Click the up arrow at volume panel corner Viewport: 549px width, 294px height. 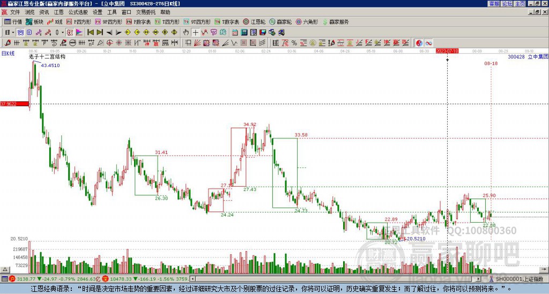(5, 269)
